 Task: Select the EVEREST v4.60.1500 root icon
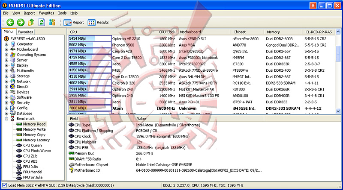point(6,38)
